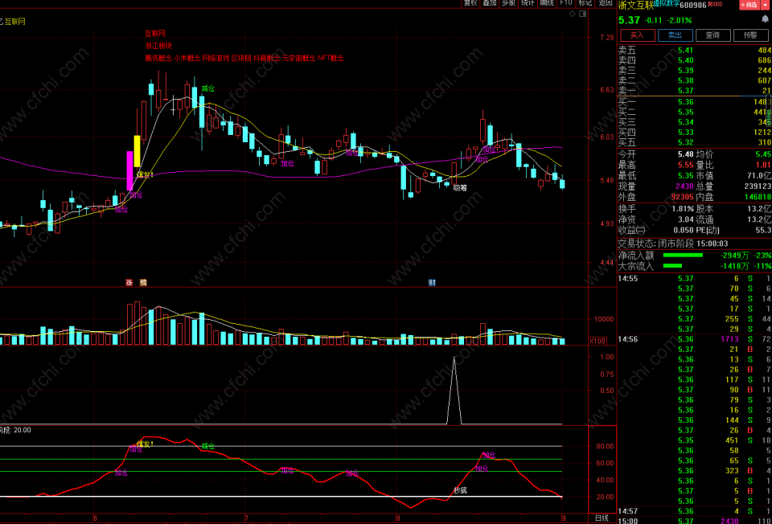Click the 抄底 label in indicator panel

pyautogui.click(x=460, y=490)
